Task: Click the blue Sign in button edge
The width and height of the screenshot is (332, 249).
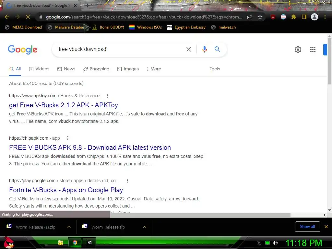Action: (325, 50)
